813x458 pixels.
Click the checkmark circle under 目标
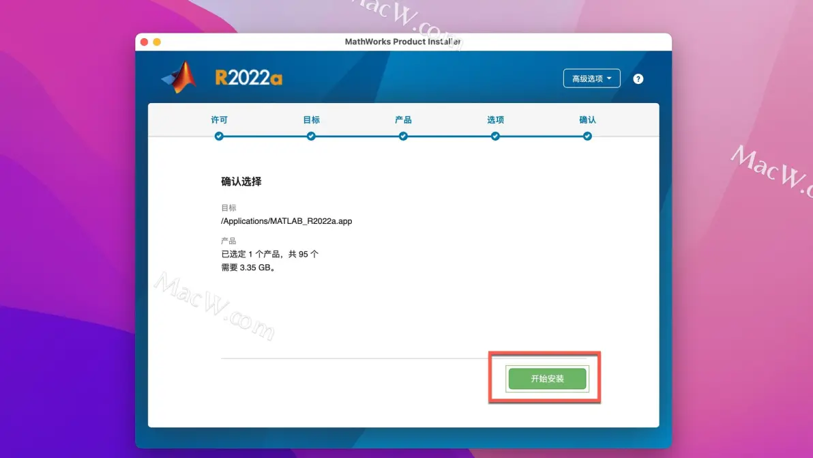tap(311, 136)
